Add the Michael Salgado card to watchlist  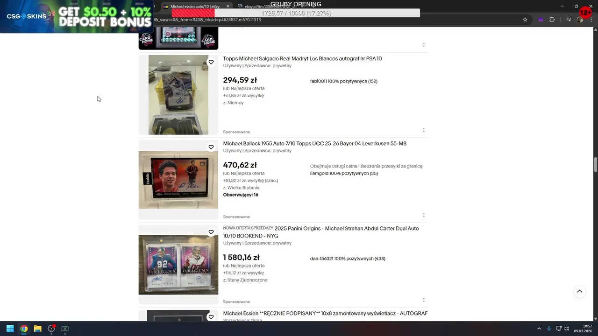211,62
